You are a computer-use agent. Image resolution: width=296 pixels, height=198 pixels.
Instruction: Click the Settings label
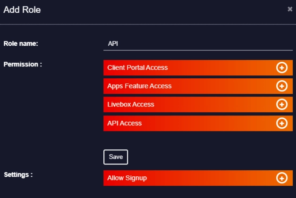(18, 174)
